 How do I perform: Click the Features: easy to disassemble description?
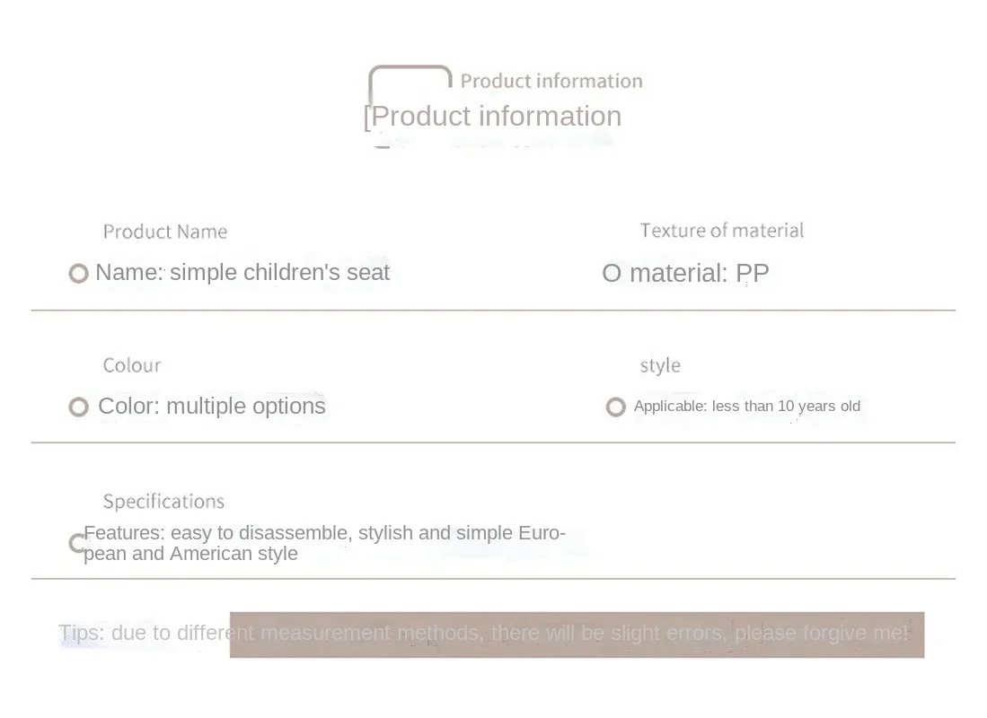tap(325, 543)
